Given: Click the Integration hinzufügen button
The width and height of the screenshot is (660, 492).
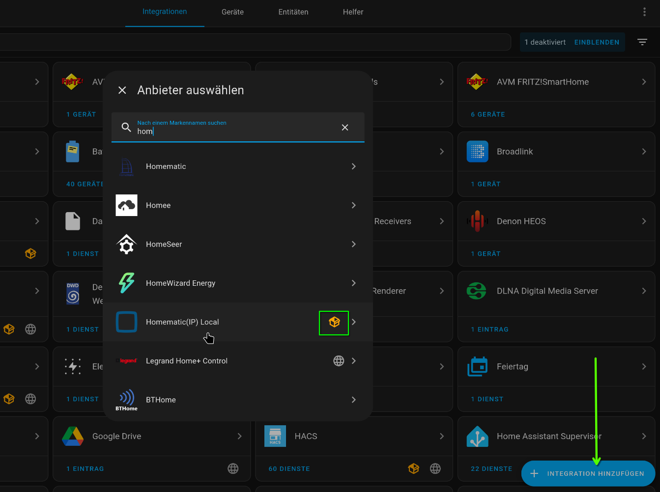Looking at the screenshot, I should coord(588,473).
